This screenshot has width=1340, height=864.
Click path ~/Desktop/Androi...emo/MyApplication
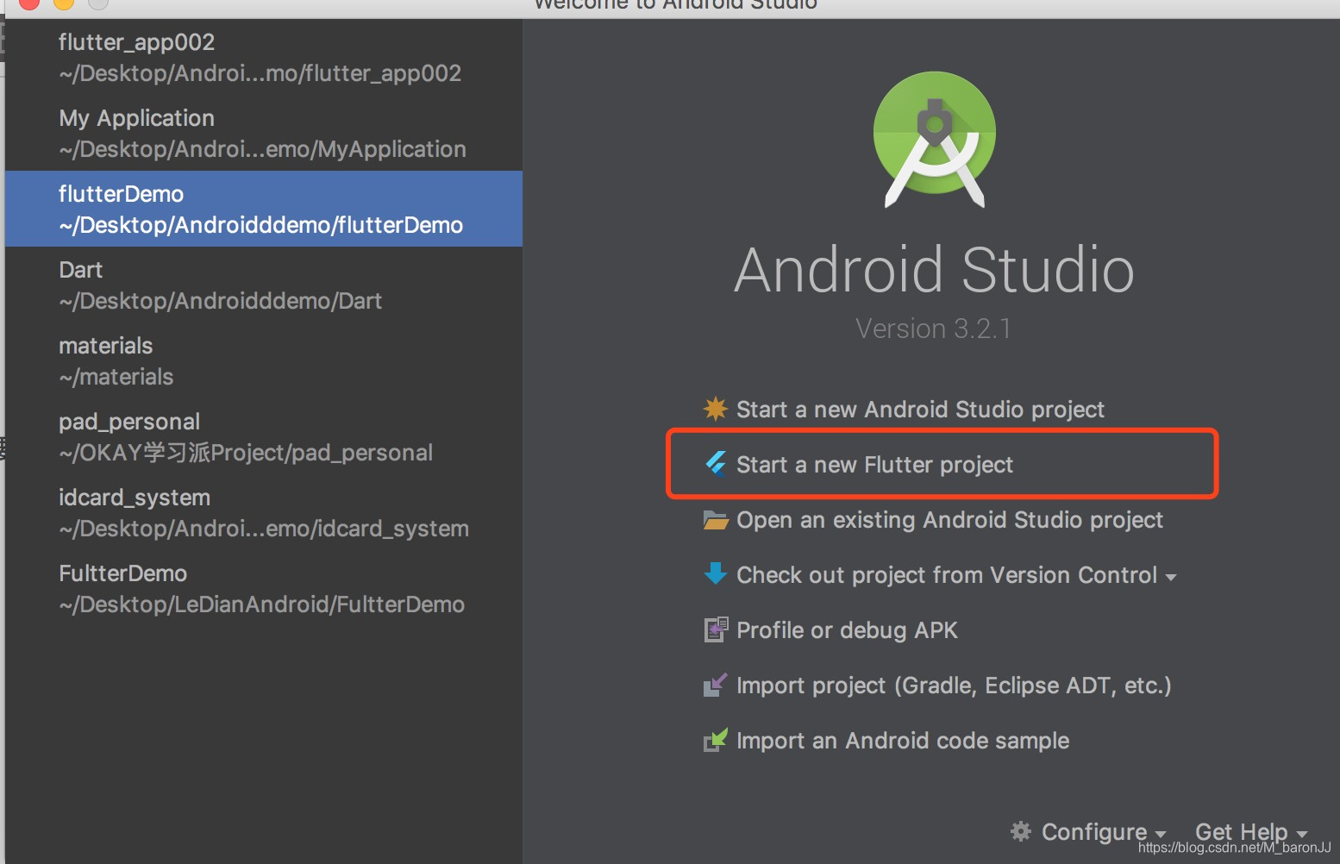[x=262, y=149]
